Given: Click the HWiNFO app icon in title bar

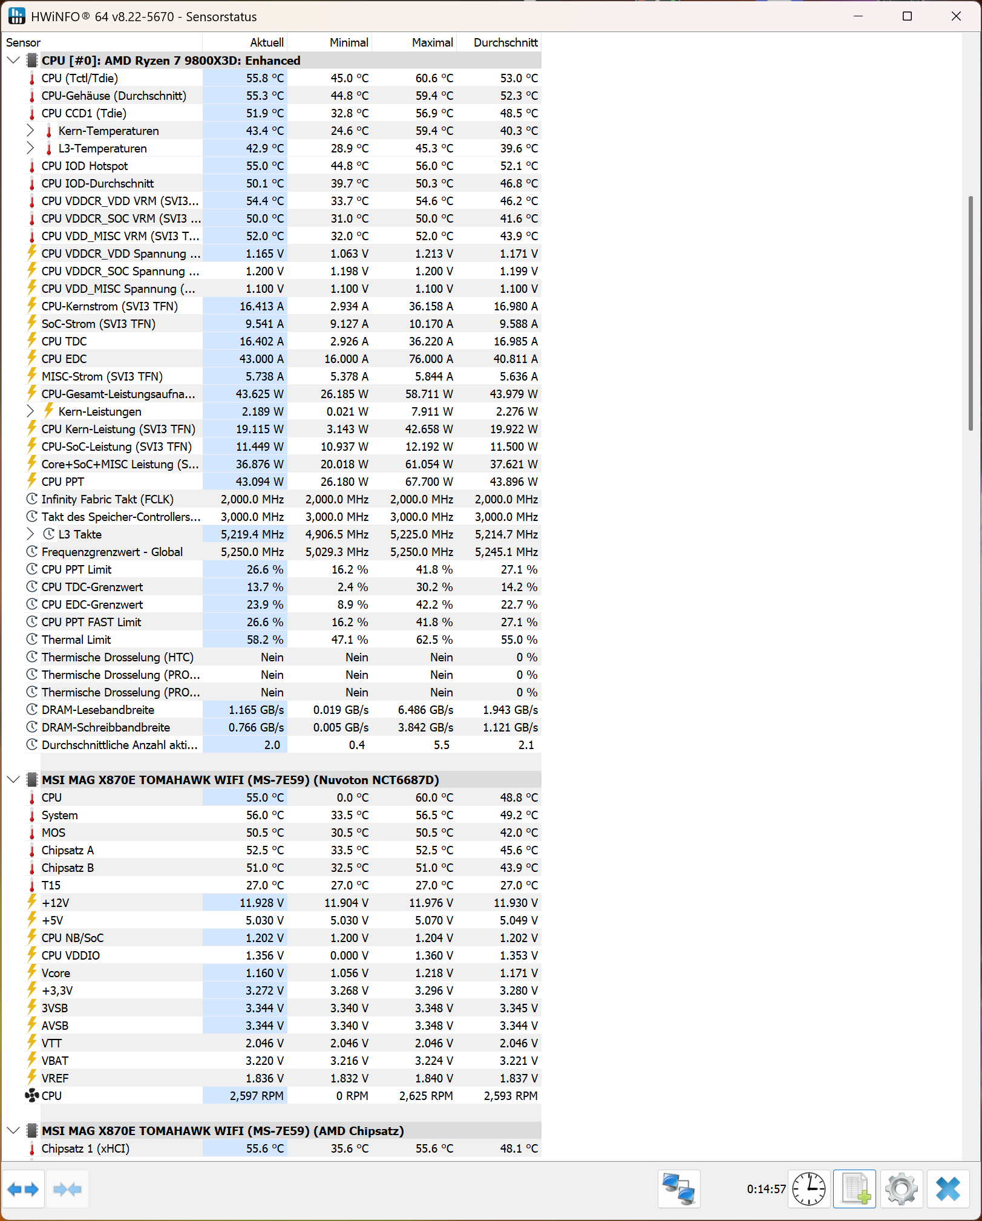Looking at the screenshot, I should (16, 16).
